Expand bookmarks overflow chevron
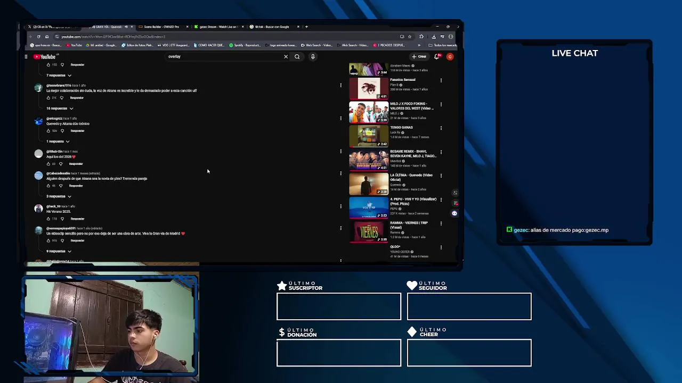The width and height of the screenshot is (682, 383). tap(419, 45)
